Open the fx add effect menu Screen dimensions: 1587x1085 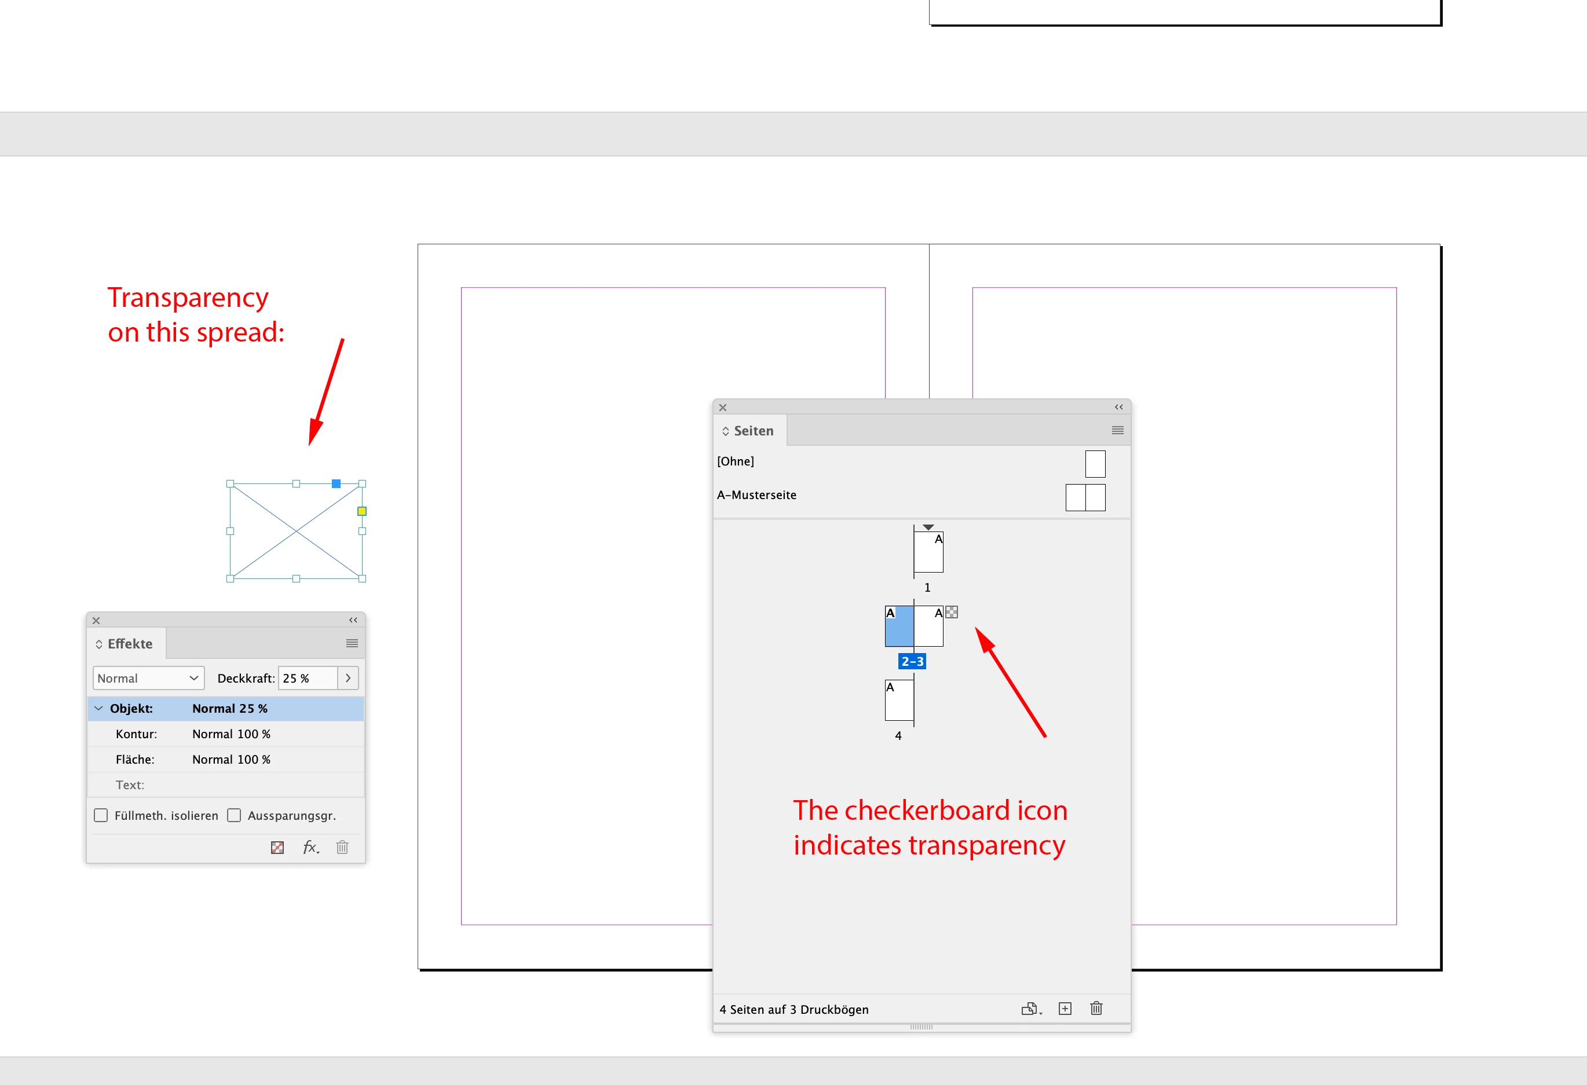310,848
